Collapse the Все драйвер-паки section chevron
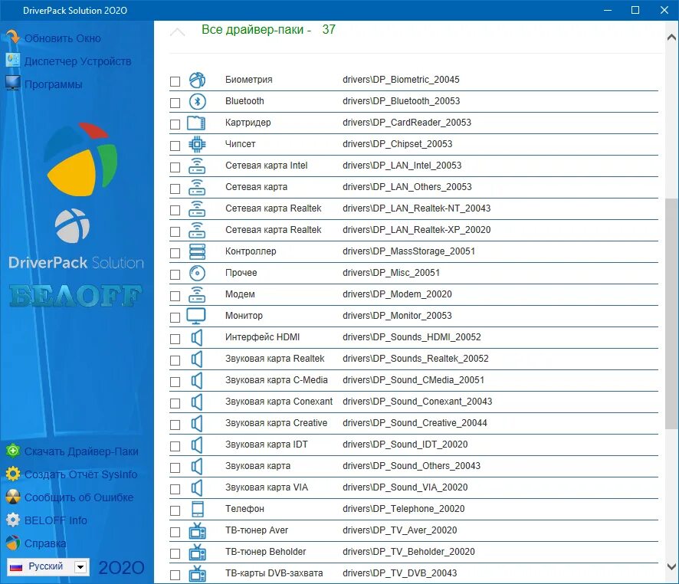The height and width of the screenshot is (584, 679). click(178, 31)
